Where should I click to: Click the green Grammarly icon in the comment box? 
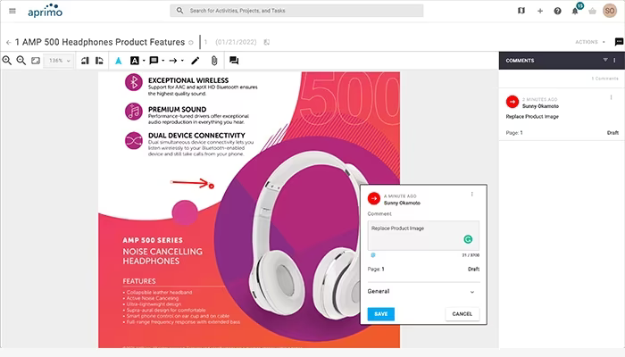tap(468, 239)
